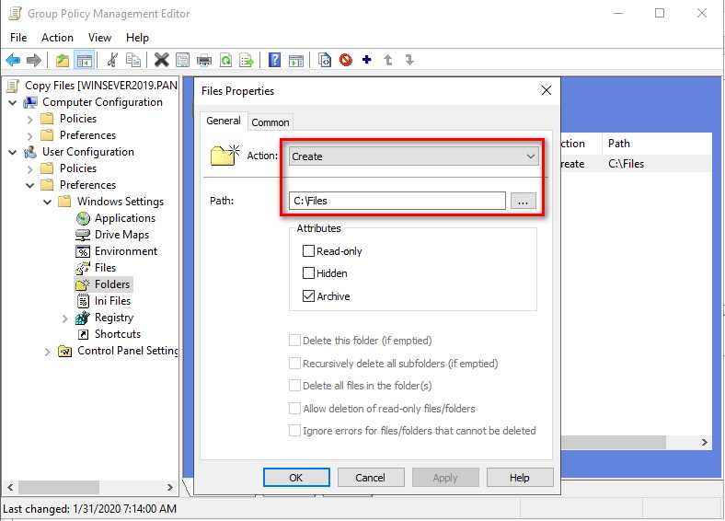725x521 pixels.
Task: Click the black X Delete icon
Action: coord(161,60)
